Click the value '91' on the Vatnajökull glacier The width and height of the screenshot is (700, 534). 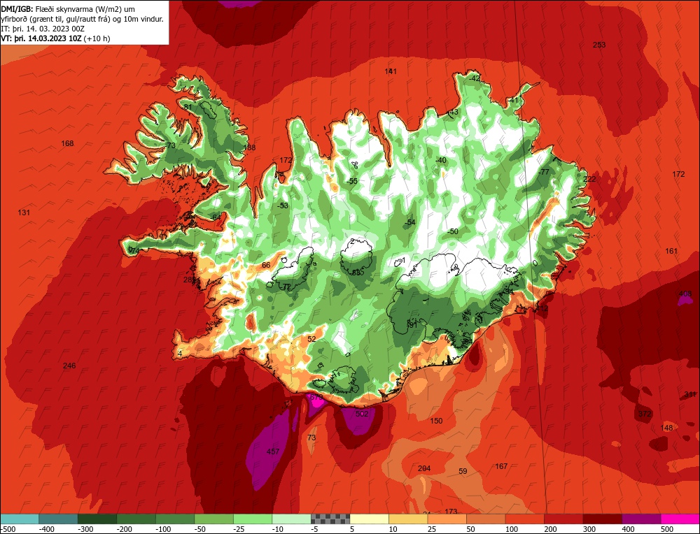pos(413,326)
